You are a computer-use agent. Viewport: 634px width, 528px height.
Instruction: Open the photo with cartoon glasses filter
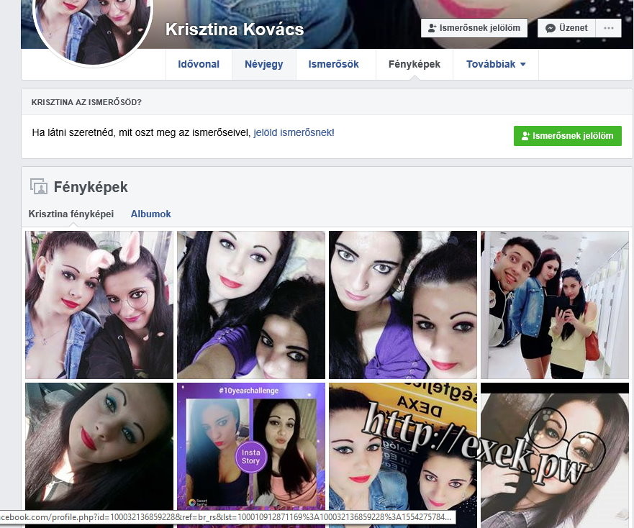click(554, 455)
